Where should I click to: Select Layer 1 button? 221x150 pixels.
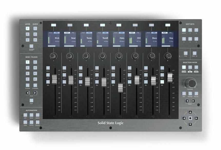point(27,28)
